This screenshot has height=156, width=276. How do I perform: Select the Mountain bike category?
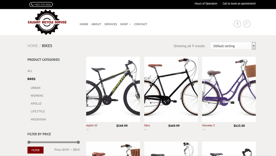click(38, 119)
